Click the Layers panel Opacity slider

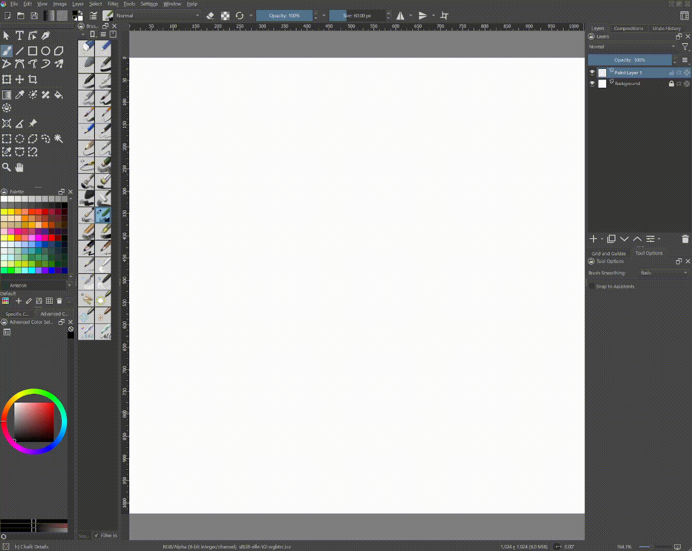click(629, 60)
